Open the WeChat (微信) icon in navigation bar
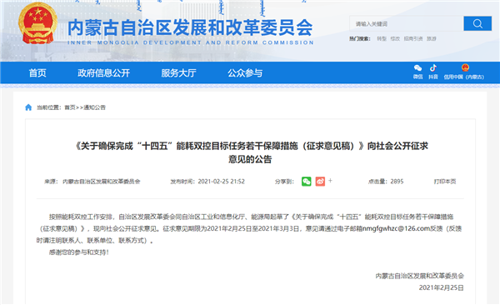The width and height of the screenshot is (500, 305). (x=417, y=72)
